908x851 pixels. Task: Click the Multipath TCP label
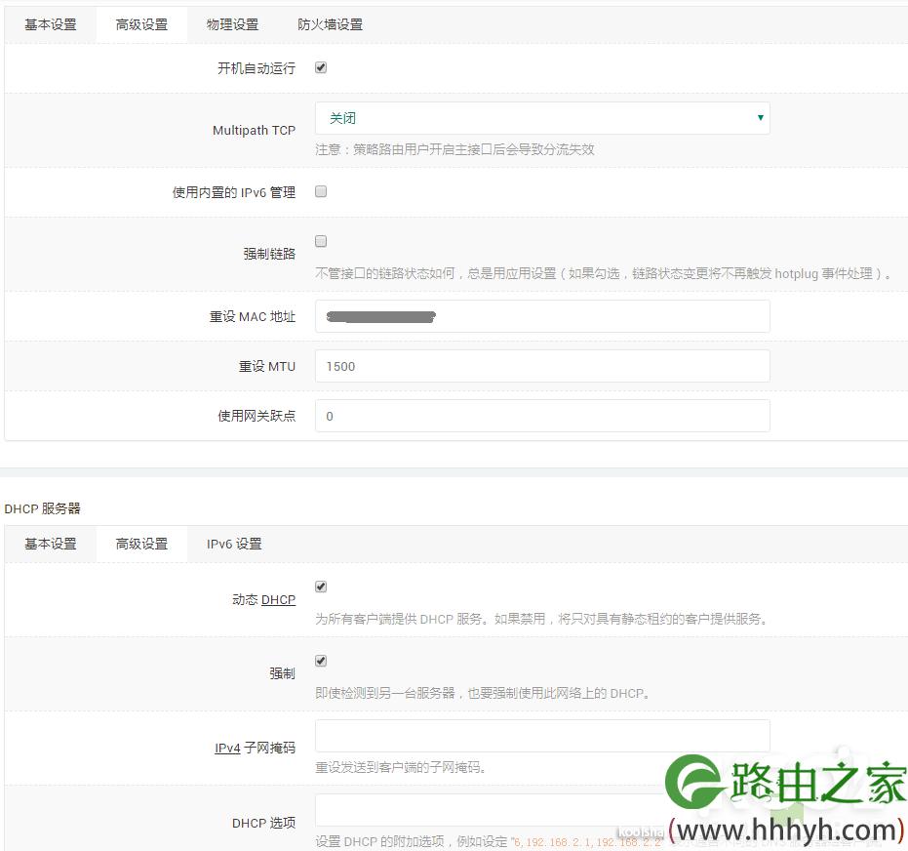(x=254, y=131)
